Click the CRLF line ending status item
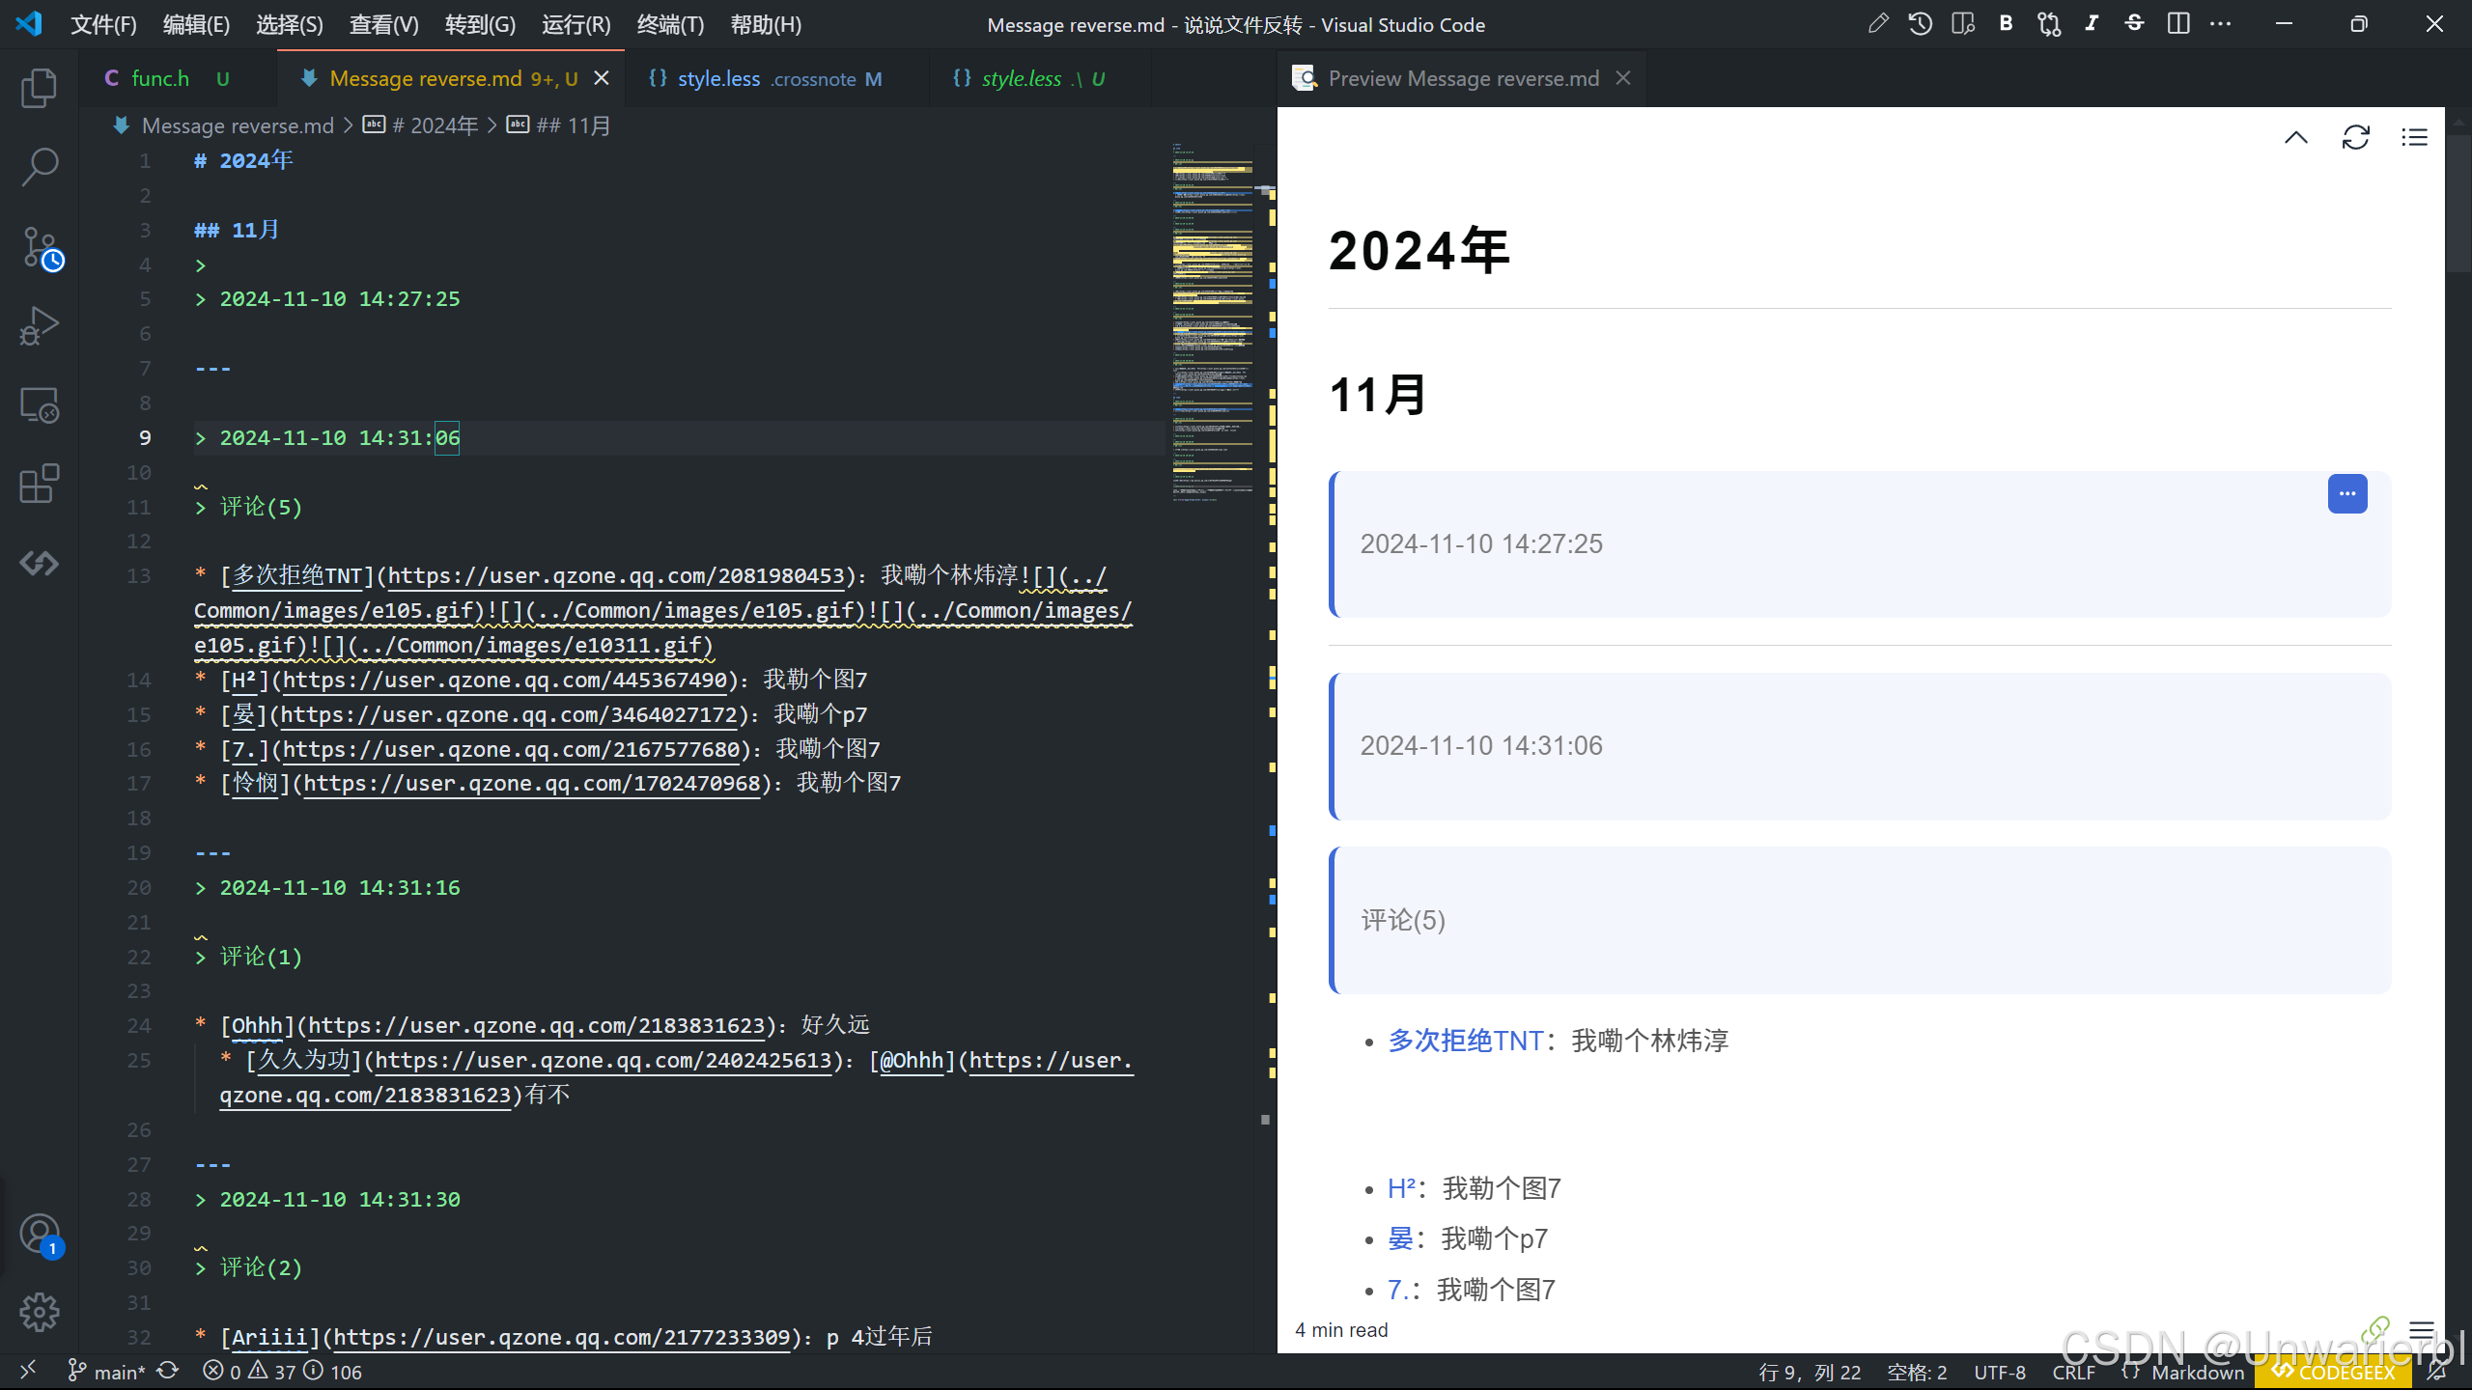Screen dimensions: 2472x1390 pyautogui.click(x=2073, y=1372)
